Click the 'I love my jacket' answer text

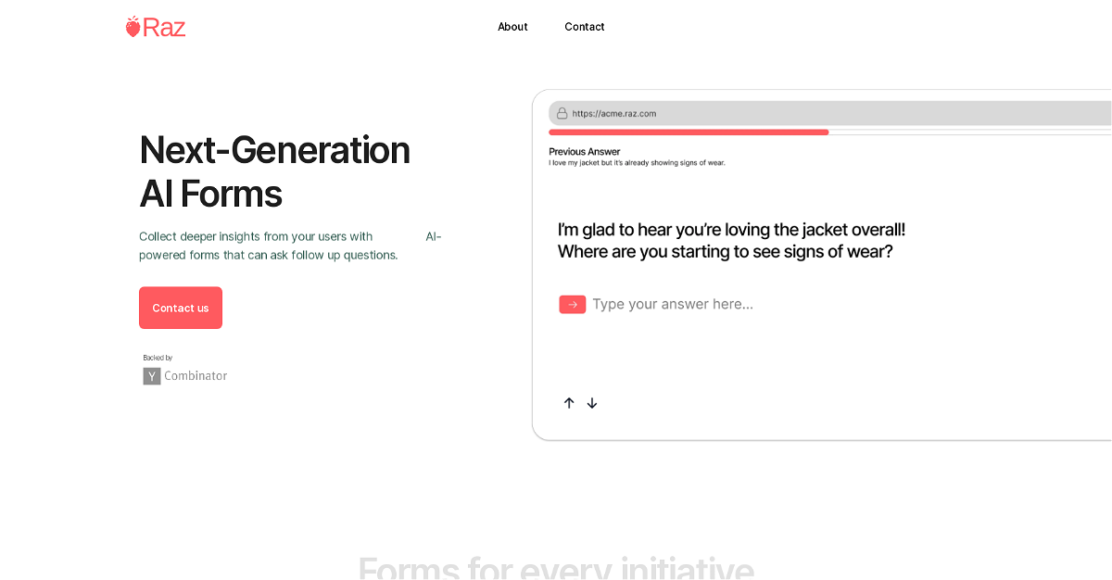point(637,163)
